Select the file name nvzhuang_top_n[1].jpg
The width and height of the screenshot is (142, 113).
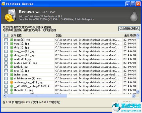click(28, 82)
